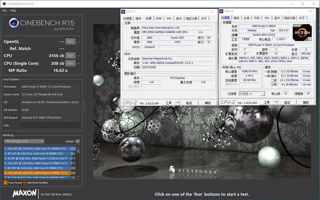Click the left CPU-Z window title icon
The height and width of the screenshot is (200, 320).
click(x=123, y=12)
